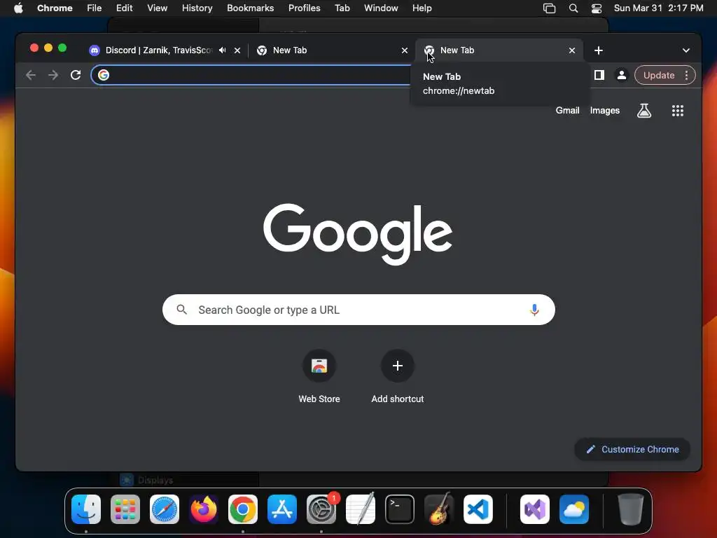
Task: Open the History menu
Action: 197,8
